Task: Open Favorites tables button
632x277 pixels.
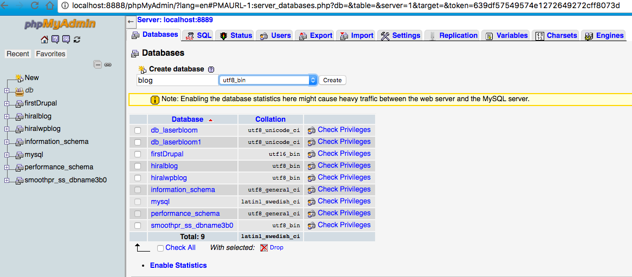Action: tap(50, 54)
